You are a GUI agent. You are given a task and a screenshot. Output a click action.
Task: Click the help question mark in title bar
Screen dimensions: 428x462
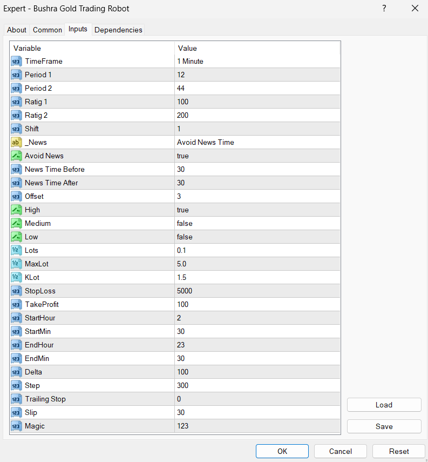pyautogui.click(x=384, y=9)
